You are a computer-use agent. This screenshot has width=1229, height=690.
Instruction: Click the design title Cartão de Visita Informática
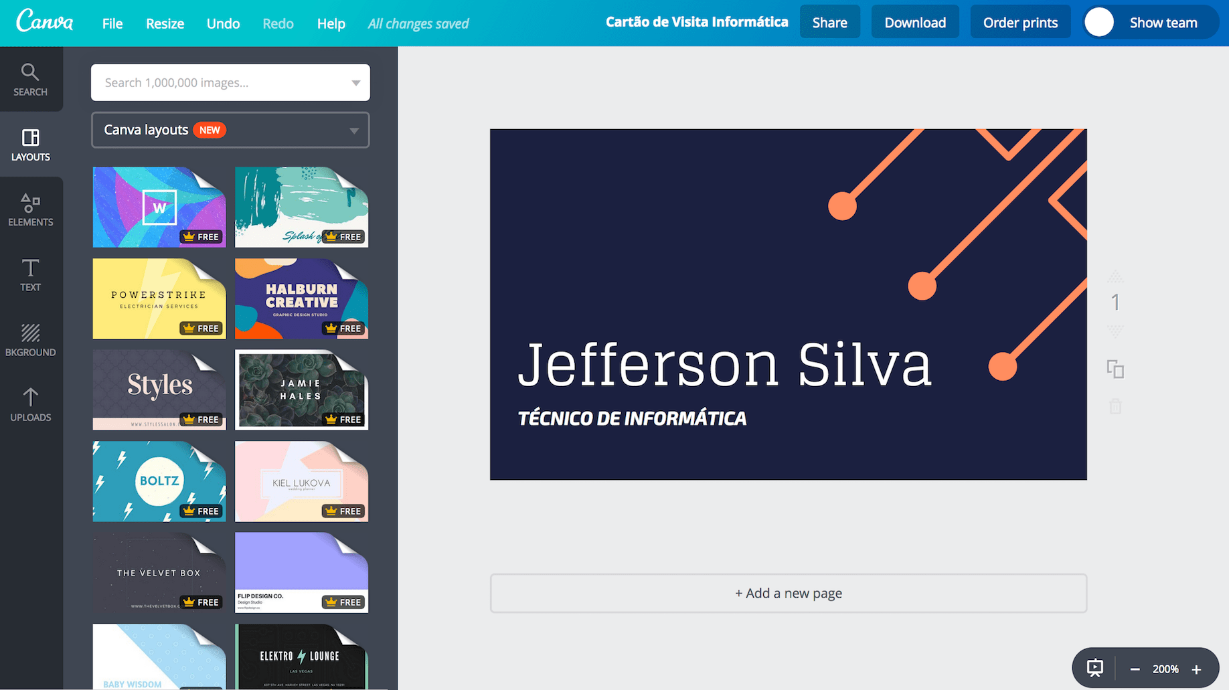[697, 22]
